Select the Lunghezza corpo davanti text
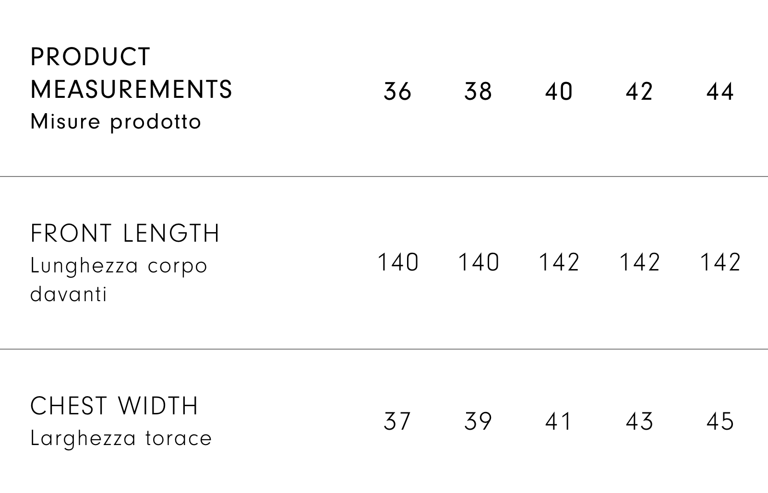This screenshot has height=493, width=768. [x=119, y=280]
